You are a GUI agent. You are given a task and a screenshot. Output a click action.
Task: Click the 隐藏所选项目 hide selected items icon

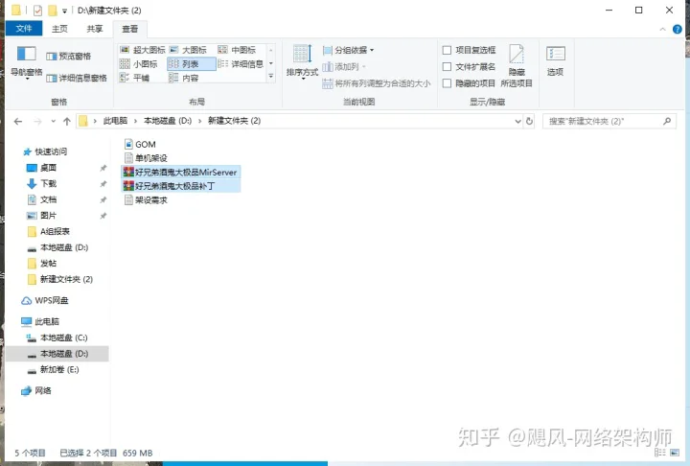click(x=517, y=63)
